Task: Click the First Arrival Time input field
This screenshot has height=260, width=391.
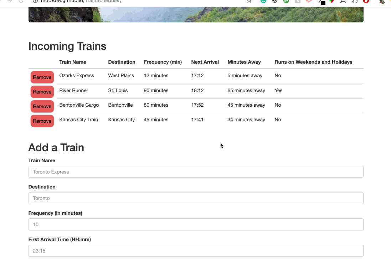Action: [x=196, y=251]
